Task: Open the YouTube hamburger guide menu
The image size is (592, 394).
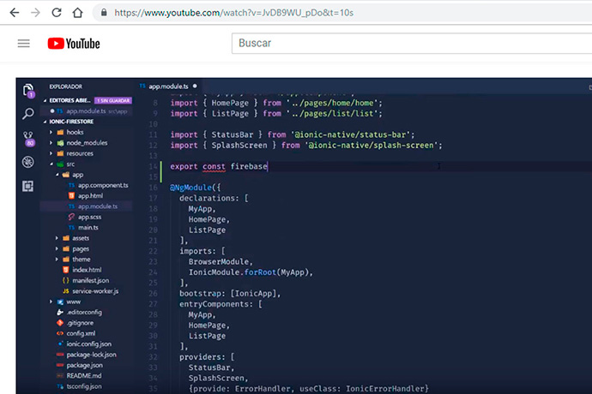Action: point(23,44)
